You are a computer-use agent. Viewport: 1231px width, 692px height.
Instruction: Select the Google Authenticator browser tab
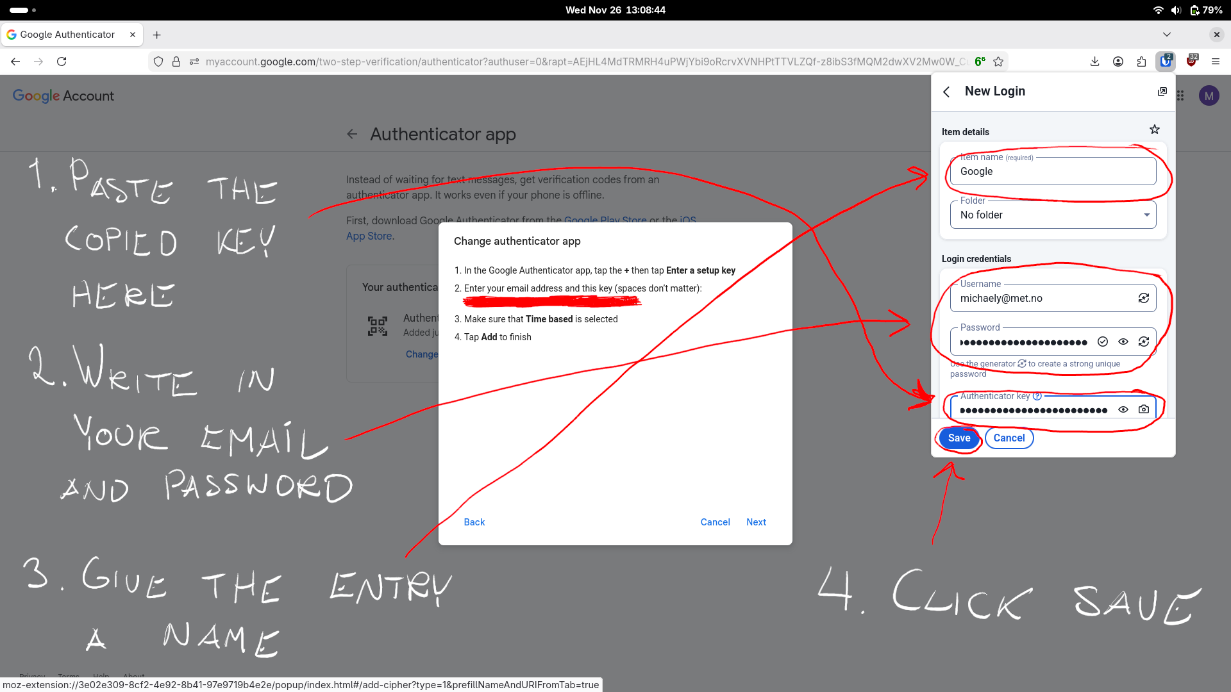67,35
